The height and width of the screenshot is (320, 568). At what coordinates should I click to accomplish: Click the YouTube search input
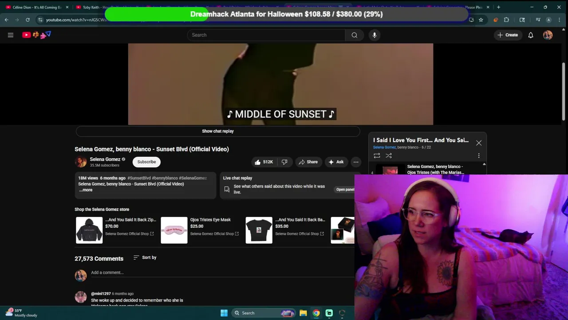pyautogui.click(x=266, y=35)
